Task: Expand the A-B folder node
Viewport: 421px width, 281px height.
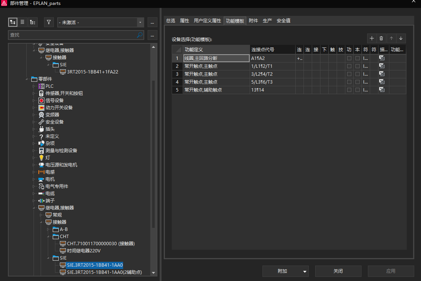Action: click(x=48, y=229)
